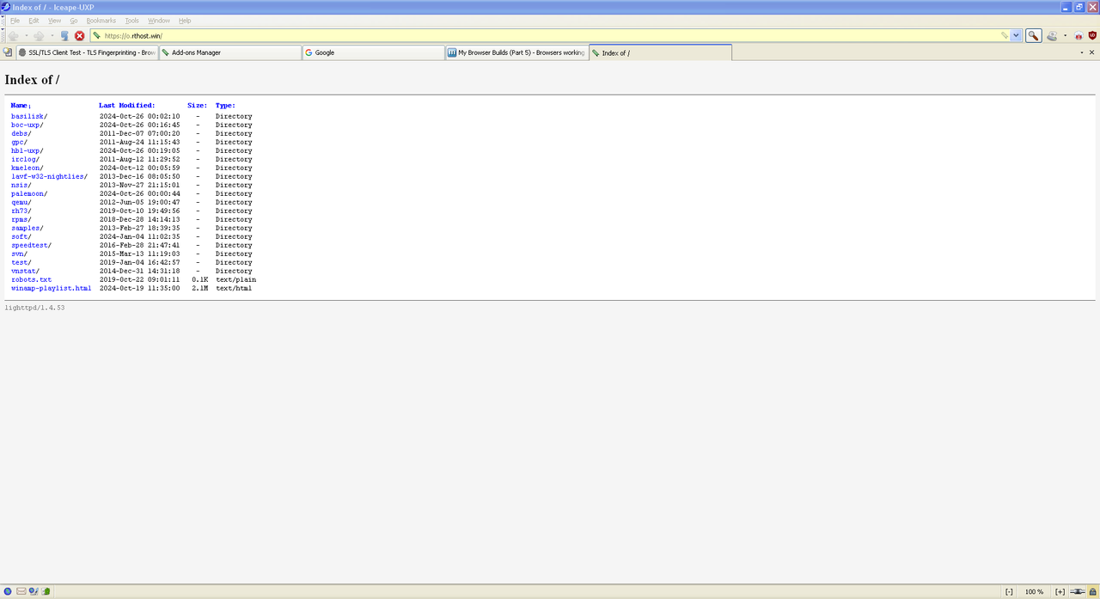This screenshot has height=599, width=1100.
Task: Open the qemu directory link
Action: coord(19,202)
